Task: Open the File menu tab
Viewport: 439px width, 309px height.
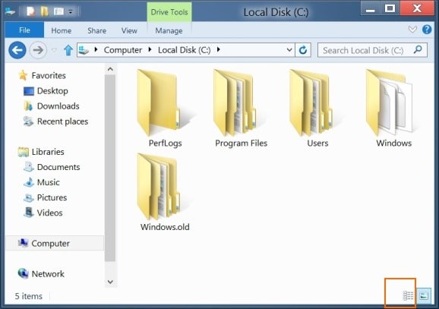Action: [24, 30]
